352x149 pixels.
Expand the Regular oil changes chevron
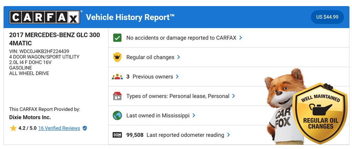pyautogui.click(x=179, y=57)
